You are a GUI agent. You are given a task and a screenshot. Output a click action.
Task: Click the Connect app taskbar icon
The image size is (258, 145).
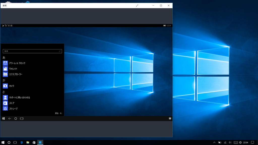[x=40, y=142]
